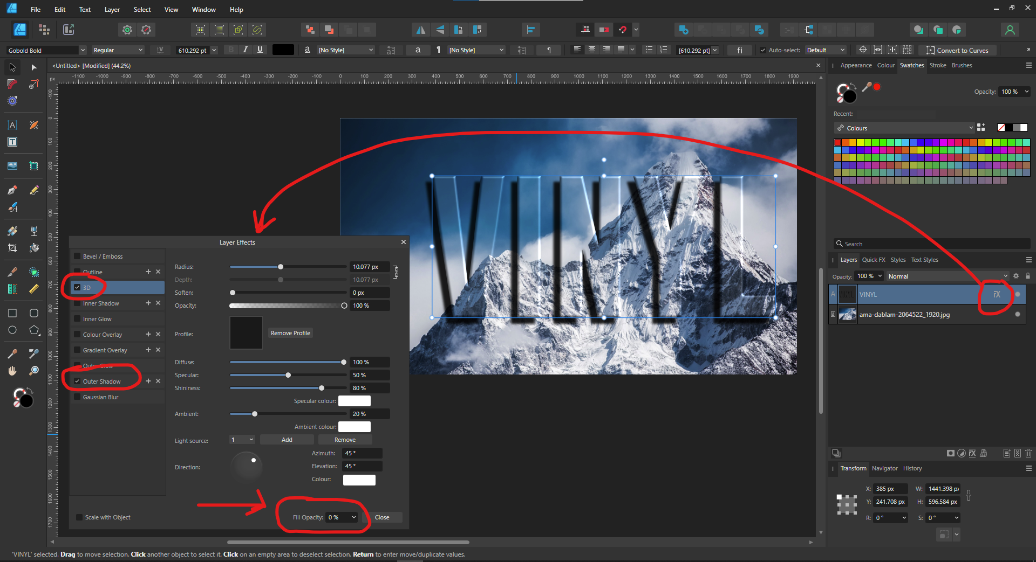
Task: Select the Ellipse shape tool
Action: click(12, 330)
